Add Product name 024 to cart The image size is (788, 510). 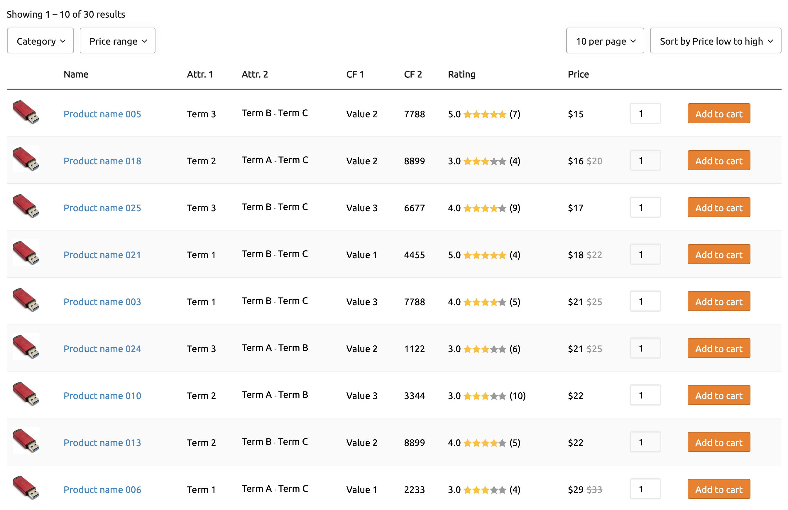pos(718,348)
